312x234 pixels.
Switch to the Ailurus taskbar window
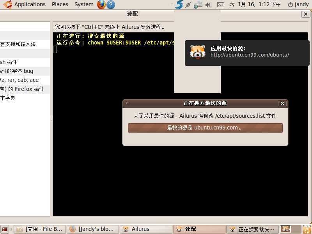pyautogui.click(x=146, y=229)
